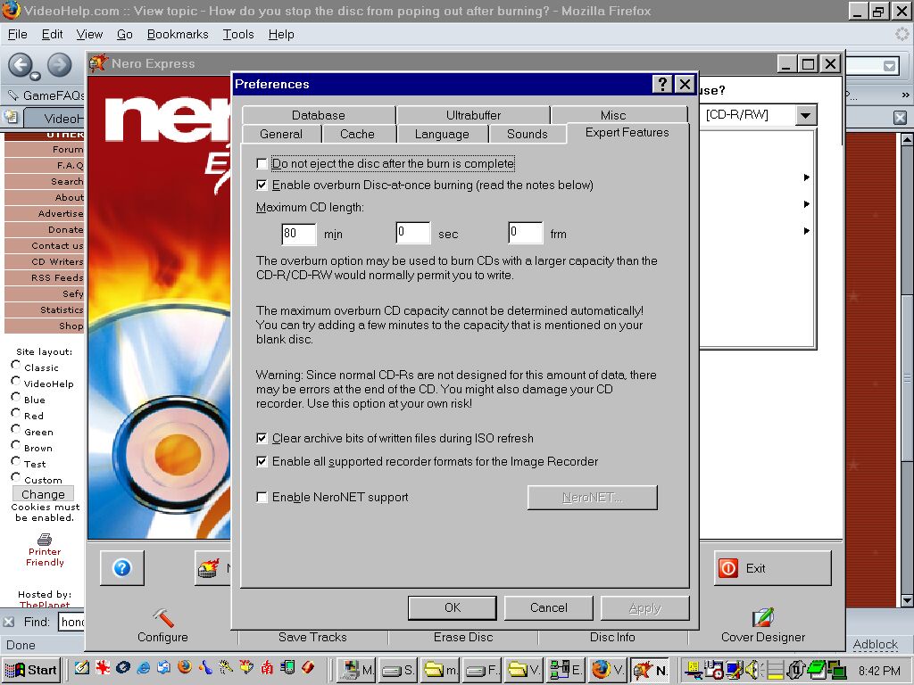Screen dimensions: 914x685
Task: Click the drive taskbar button labeled S
Action: tap(399, 670)
